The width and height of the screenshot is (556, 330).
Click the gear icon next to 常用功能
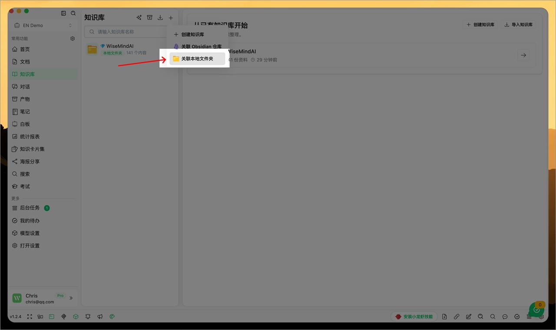(x=73, y=39)
